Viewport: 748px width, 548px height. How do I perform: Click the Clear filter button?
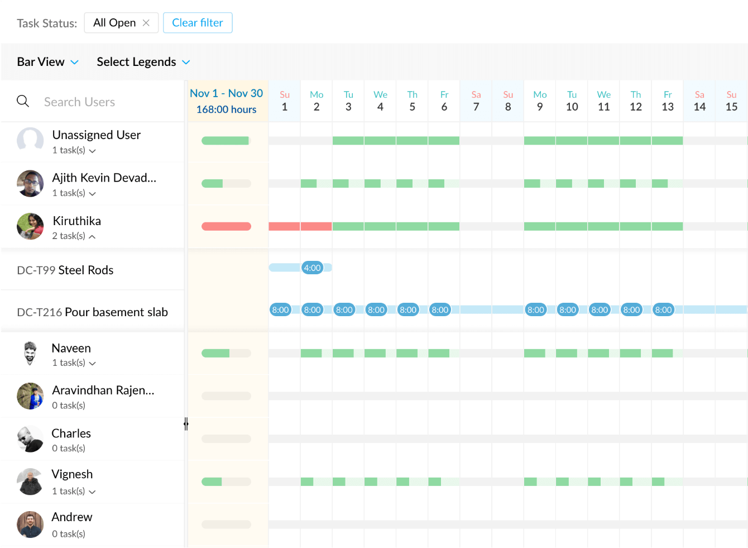[198, 23]
